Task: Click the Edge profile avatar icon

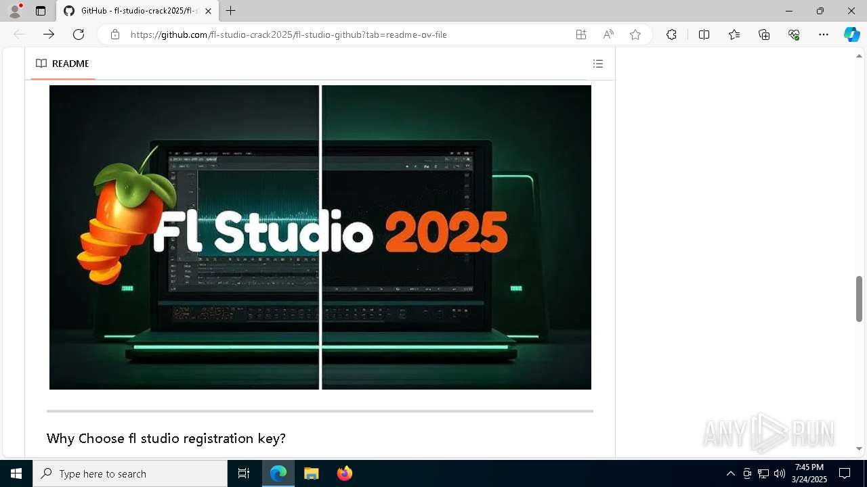Action: click(15, 11)
